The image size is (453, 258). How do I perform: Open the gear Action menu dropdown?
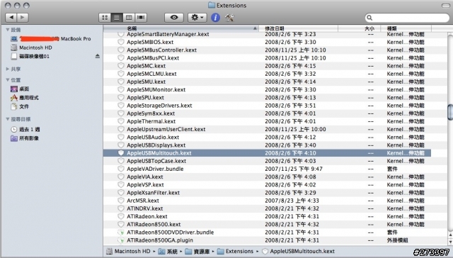(197, 18)
